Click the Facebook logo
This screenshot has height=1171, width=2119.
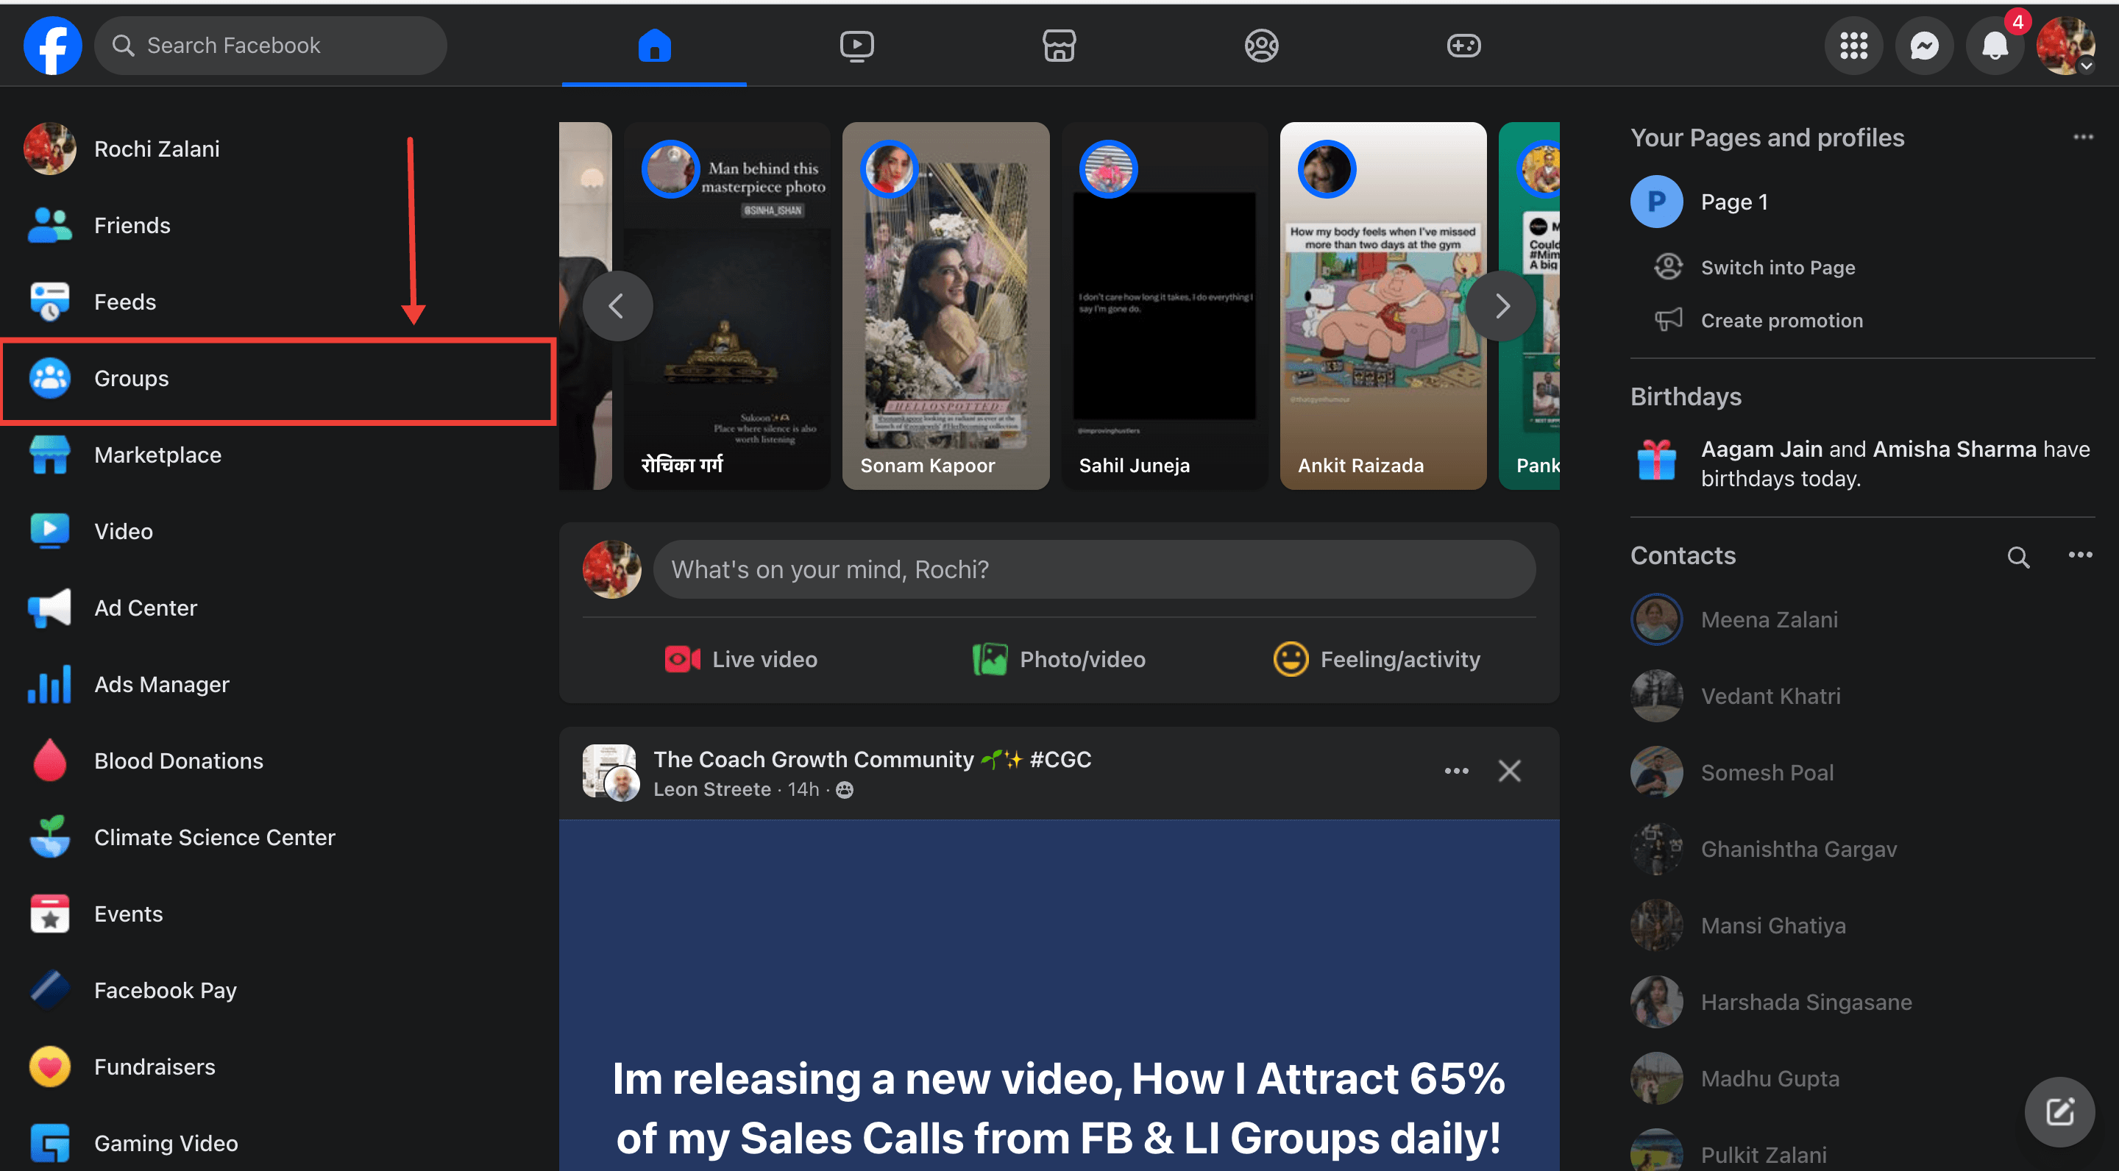tap(53, 45)
